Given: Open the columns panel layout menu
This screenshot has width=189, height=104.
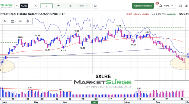Looking at the screenshot, I should pos(13,21).
